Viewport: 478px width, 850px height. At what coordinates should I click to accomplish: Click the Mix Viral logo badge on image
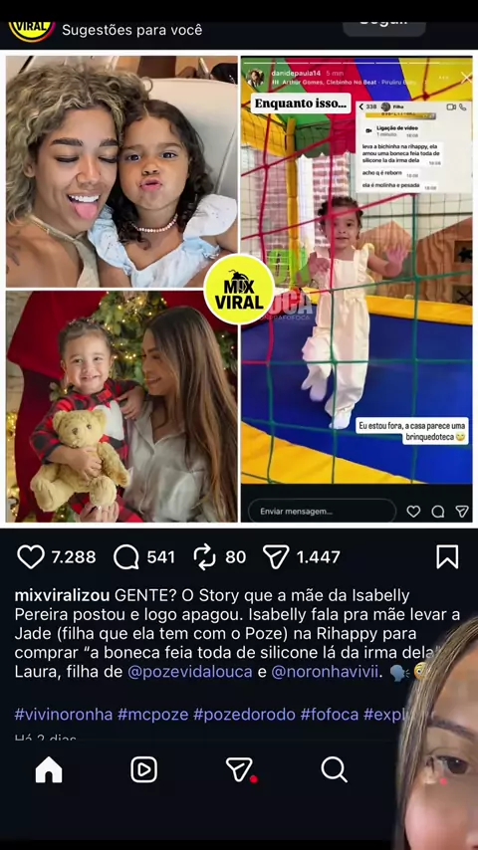point(239,289)
